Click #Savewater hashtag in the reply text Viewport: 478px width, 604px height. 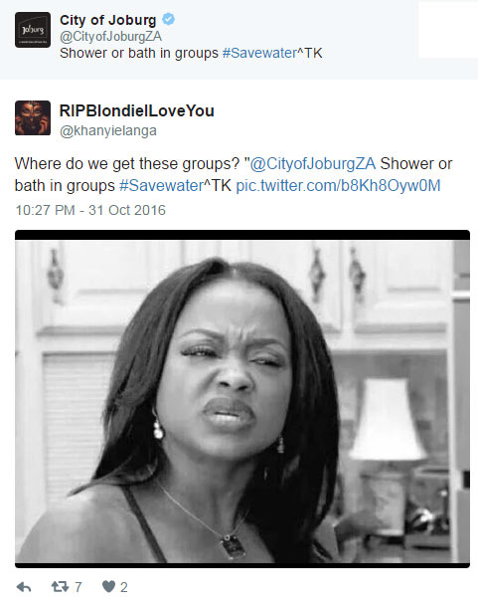click(x=161, y=186)
